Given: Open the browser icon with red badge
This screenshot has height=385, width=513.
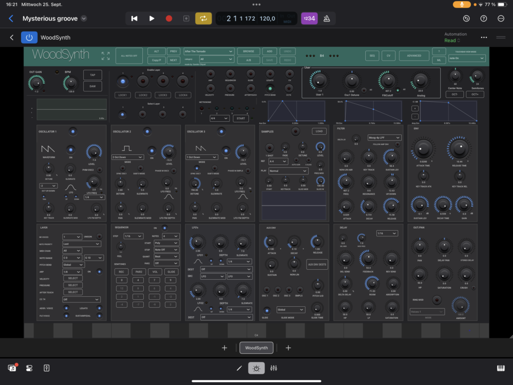Looking at the screenshot, I should (13, 367).
